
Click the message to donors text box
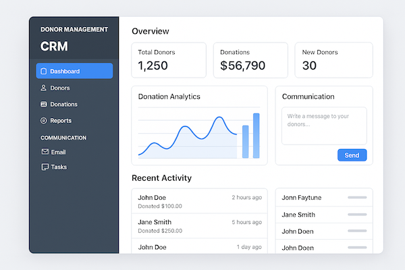[324, 126]
